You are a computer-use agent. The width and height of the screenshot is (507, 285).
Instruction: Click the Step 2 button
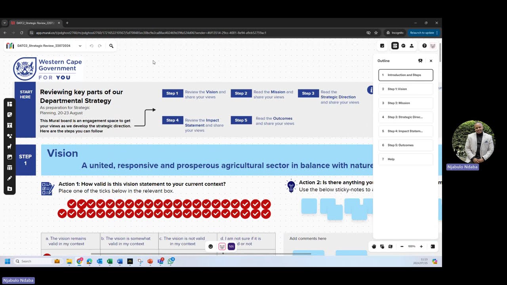(x=241, y=93)
